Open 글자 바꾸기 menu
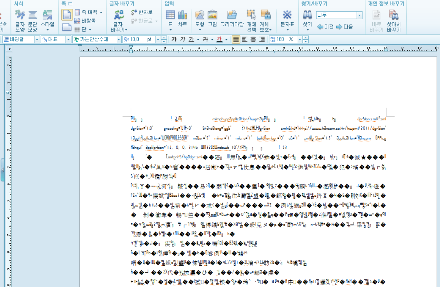 pos(119,21)
